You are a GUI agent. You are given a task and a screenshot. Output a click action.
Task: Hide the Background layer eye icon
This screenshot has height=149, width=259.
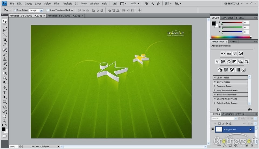[213, 129]
